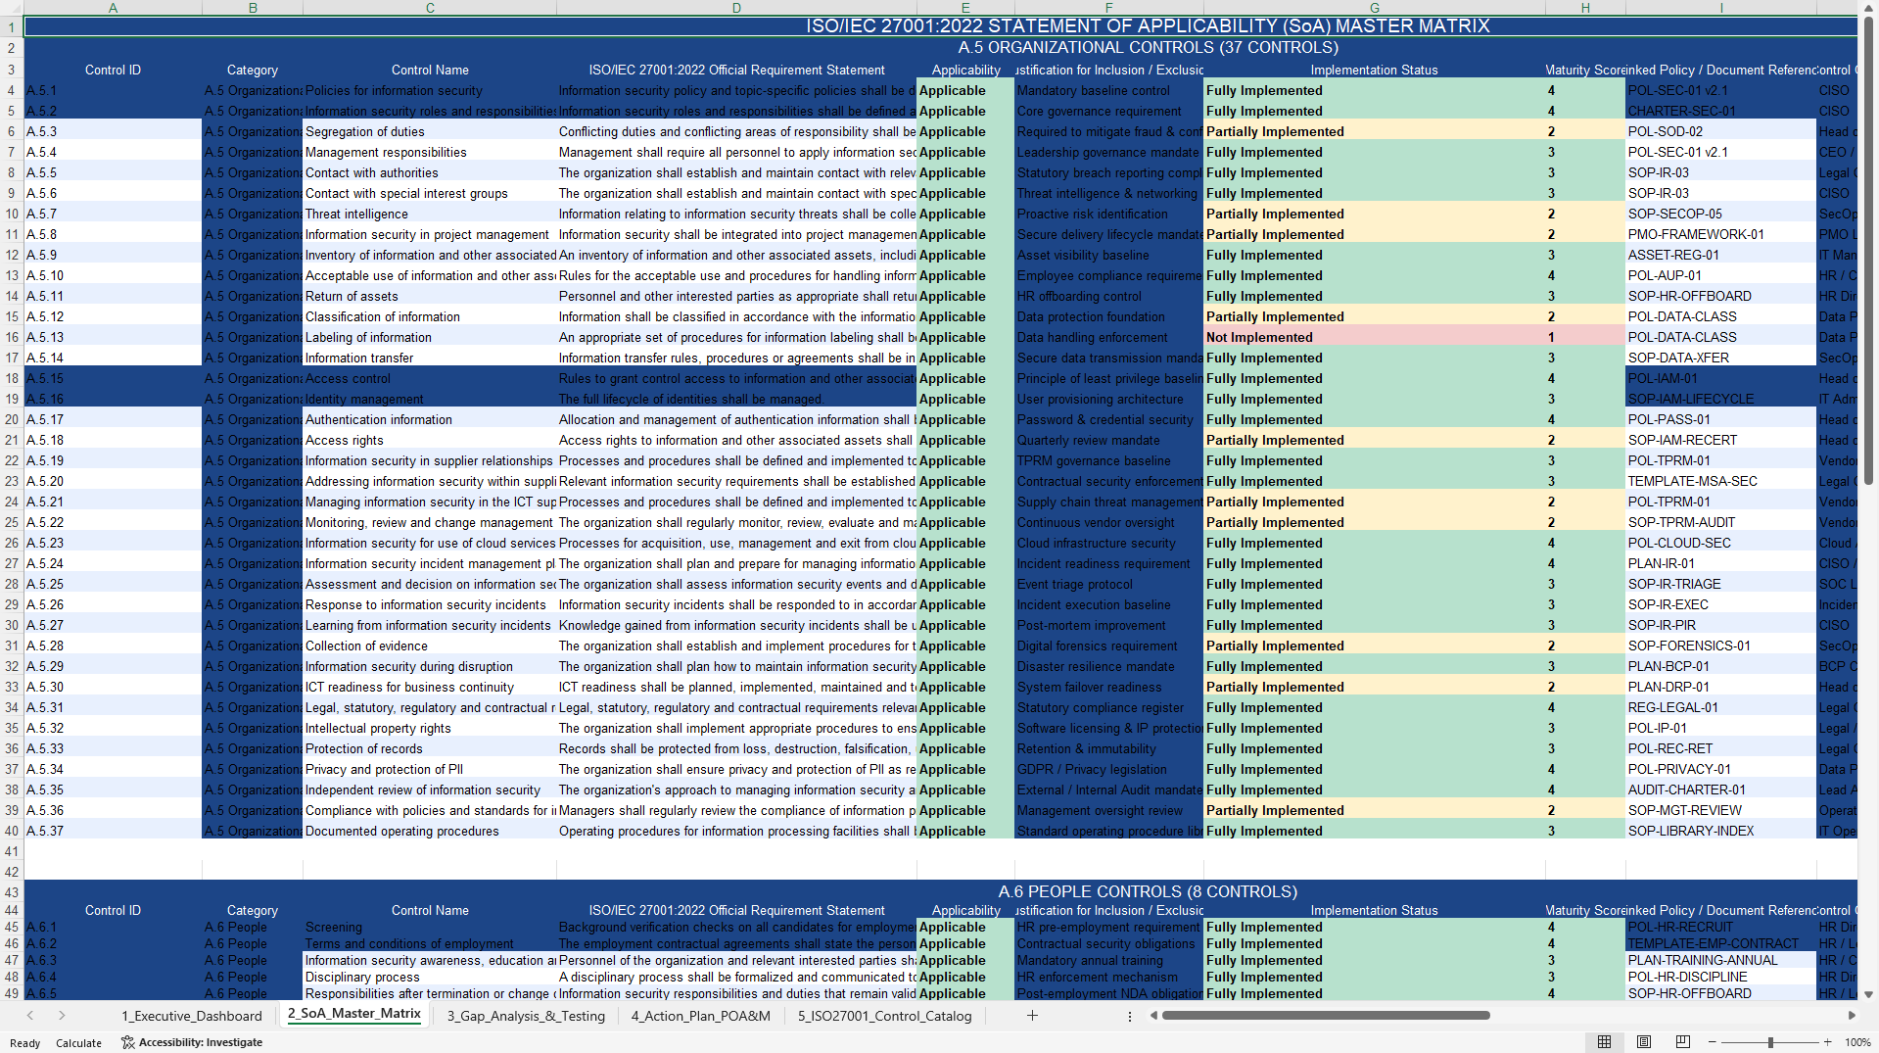Select the A.6 People Controls header
The height and width of the screenshot is (1053, 1879).
(1148, 891)
